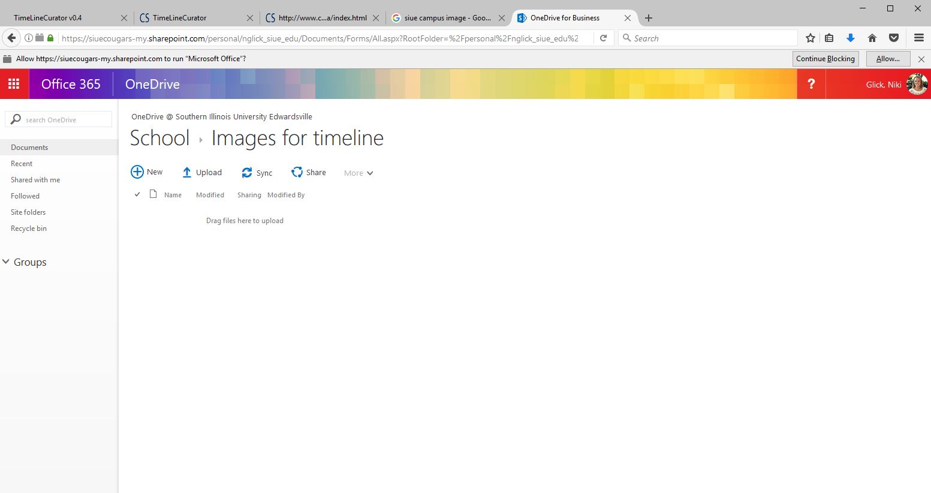Click the New plus icon
Screen dimensions: 931x493
137,172
